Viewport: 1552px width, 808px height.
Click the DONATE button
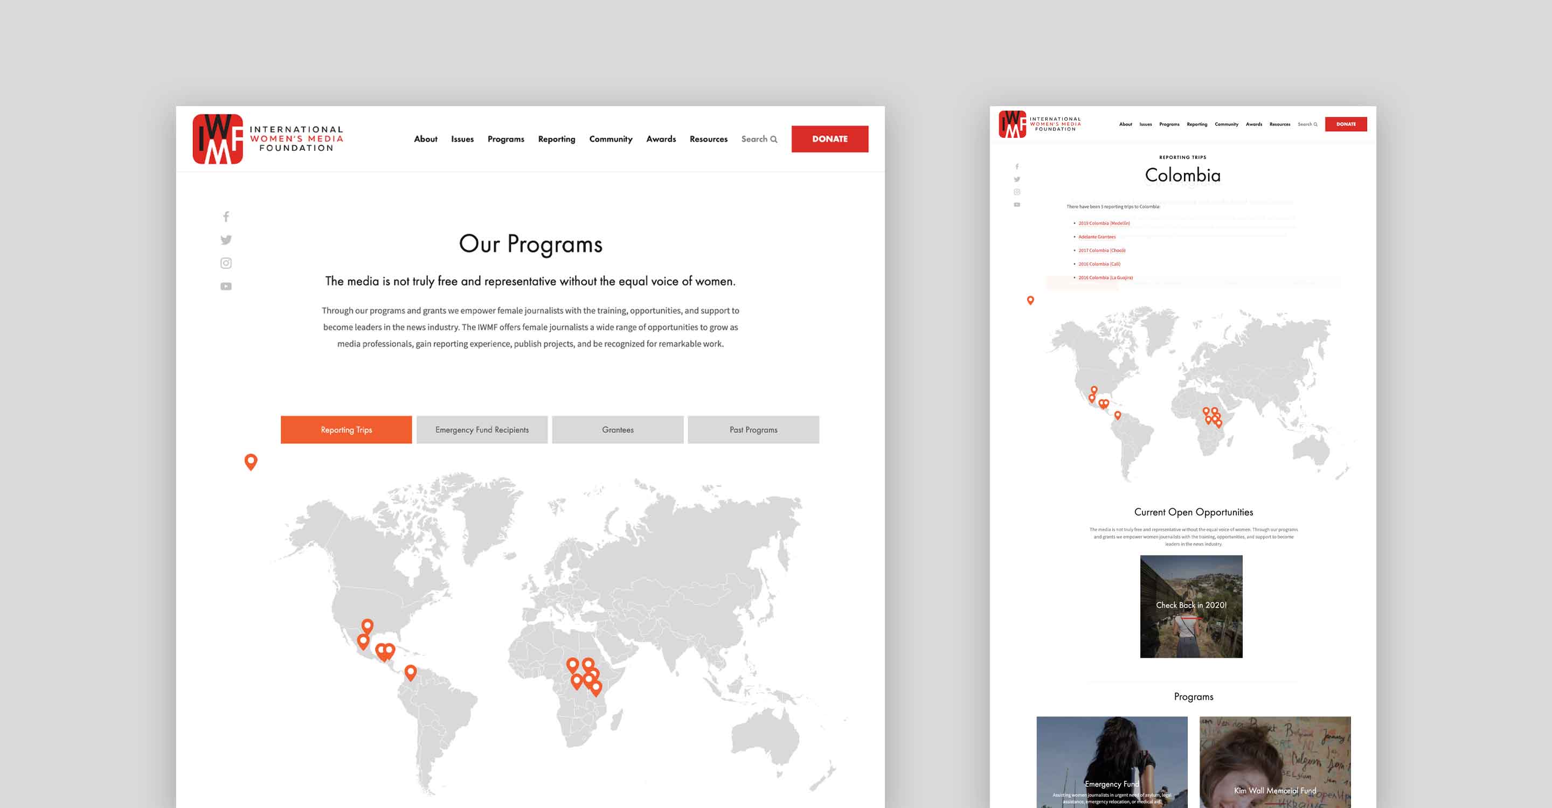[x=828, y=138]
